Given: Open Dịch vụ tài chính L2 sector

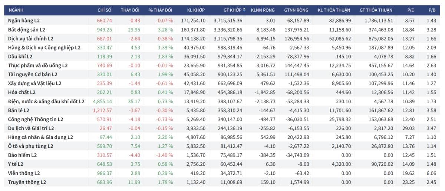Looking at the screenshot, I should 31,38.
